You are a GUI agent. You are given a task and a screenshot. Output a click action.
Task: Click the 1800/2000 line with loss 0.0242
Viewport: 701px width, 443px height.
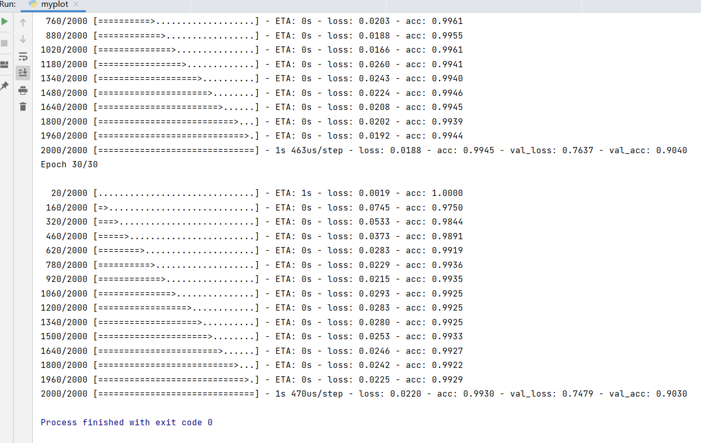coord(252,365)
